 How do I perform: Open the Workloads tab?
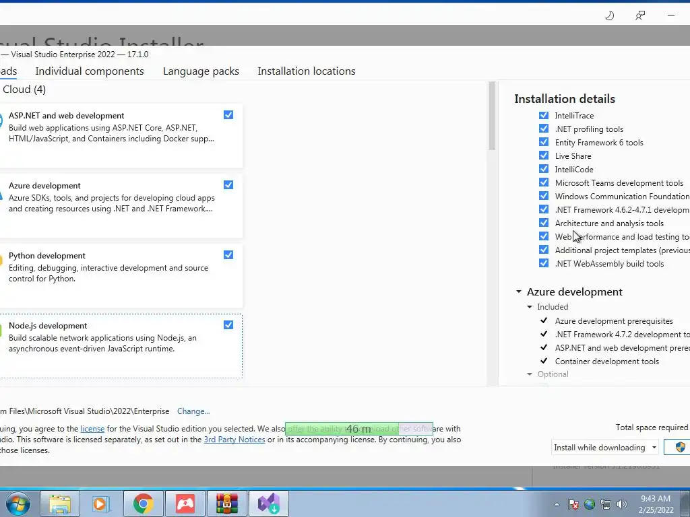point(8,71)
